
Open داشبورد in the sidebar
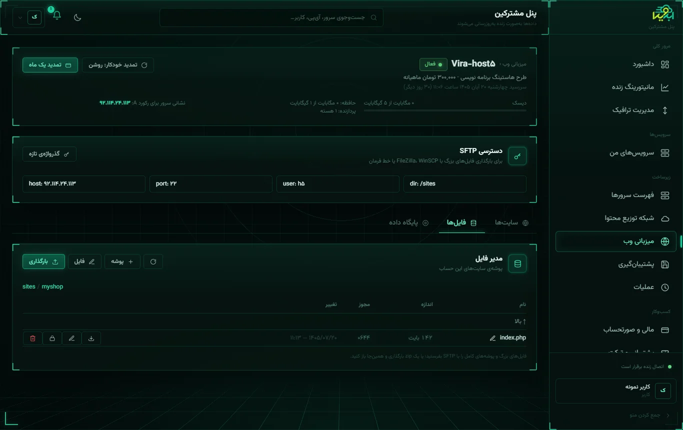coord(615,64)
